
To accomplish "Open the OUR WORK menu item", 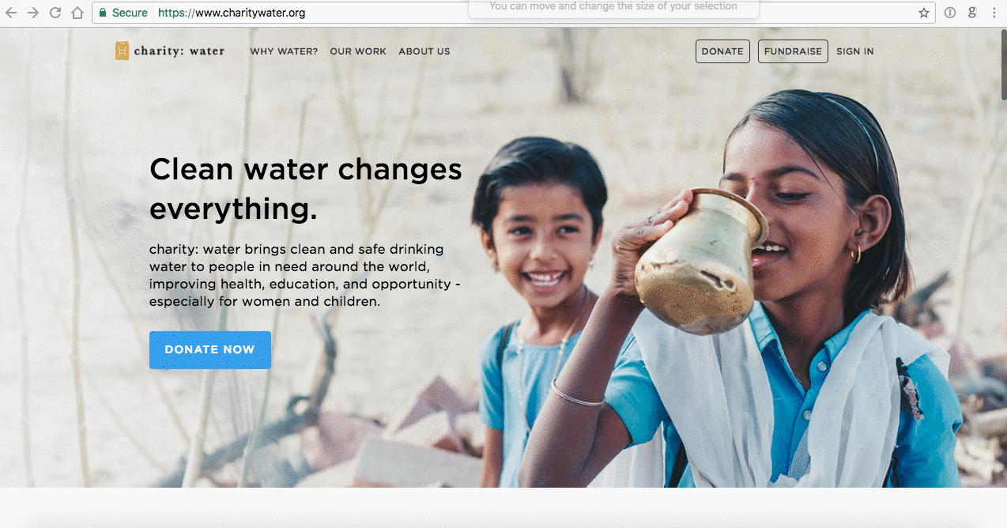I will coord(358,51).
